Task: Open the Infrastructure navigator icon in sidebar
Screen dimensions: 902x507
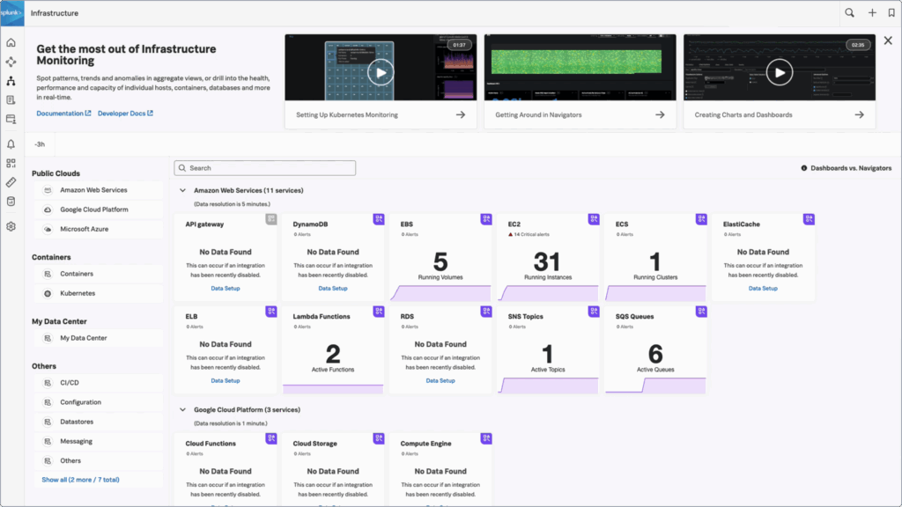Action: pos(11,80)
